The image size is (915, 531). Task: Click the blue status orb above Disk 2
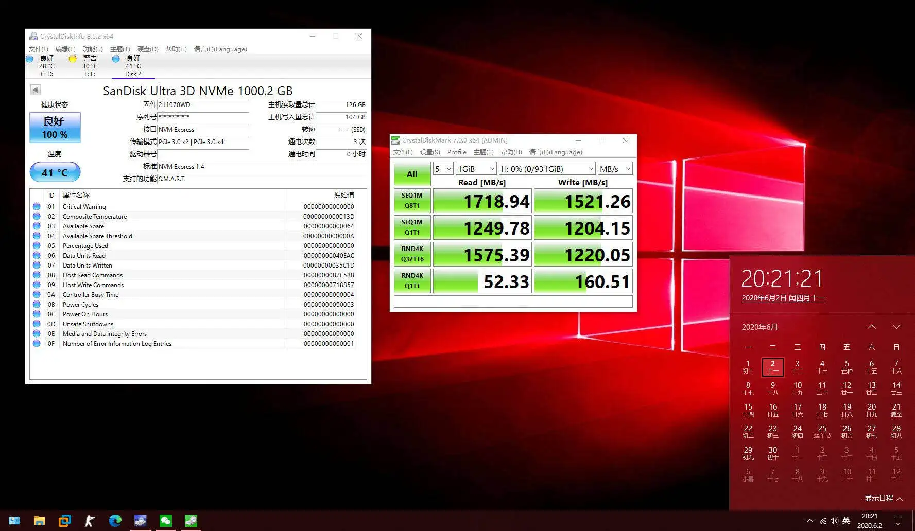116,59
